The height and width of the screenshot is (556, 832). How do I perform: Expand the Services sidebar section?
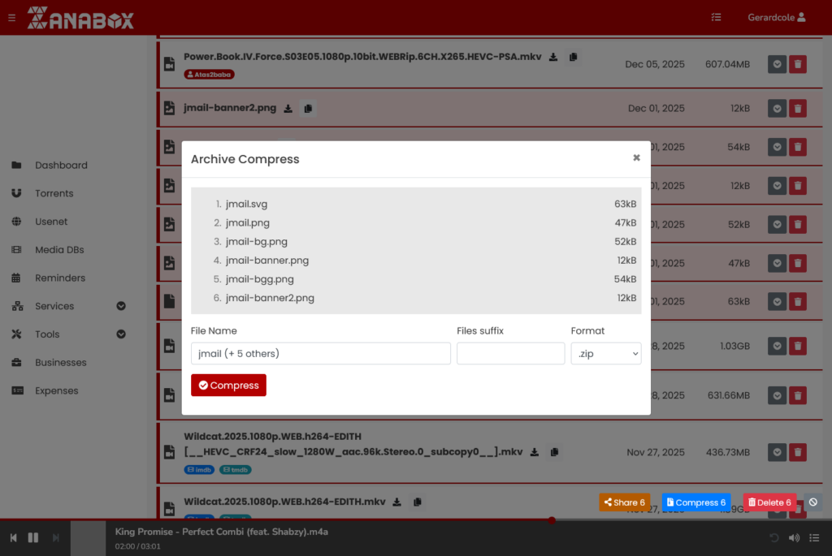point(120,306)
